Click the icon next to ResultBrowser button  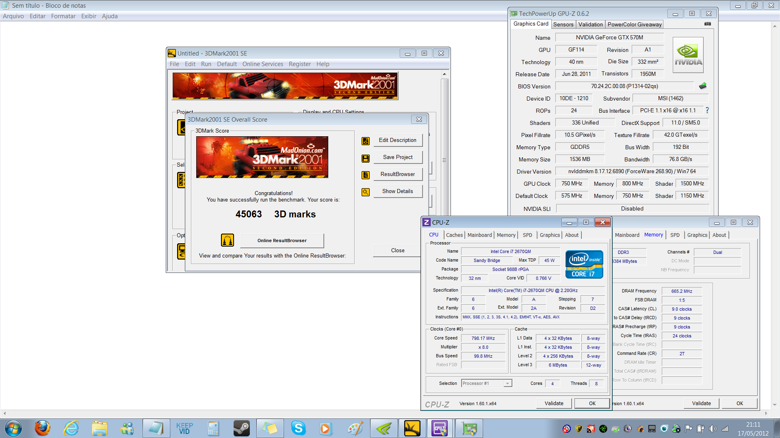[x=366, y=175]
